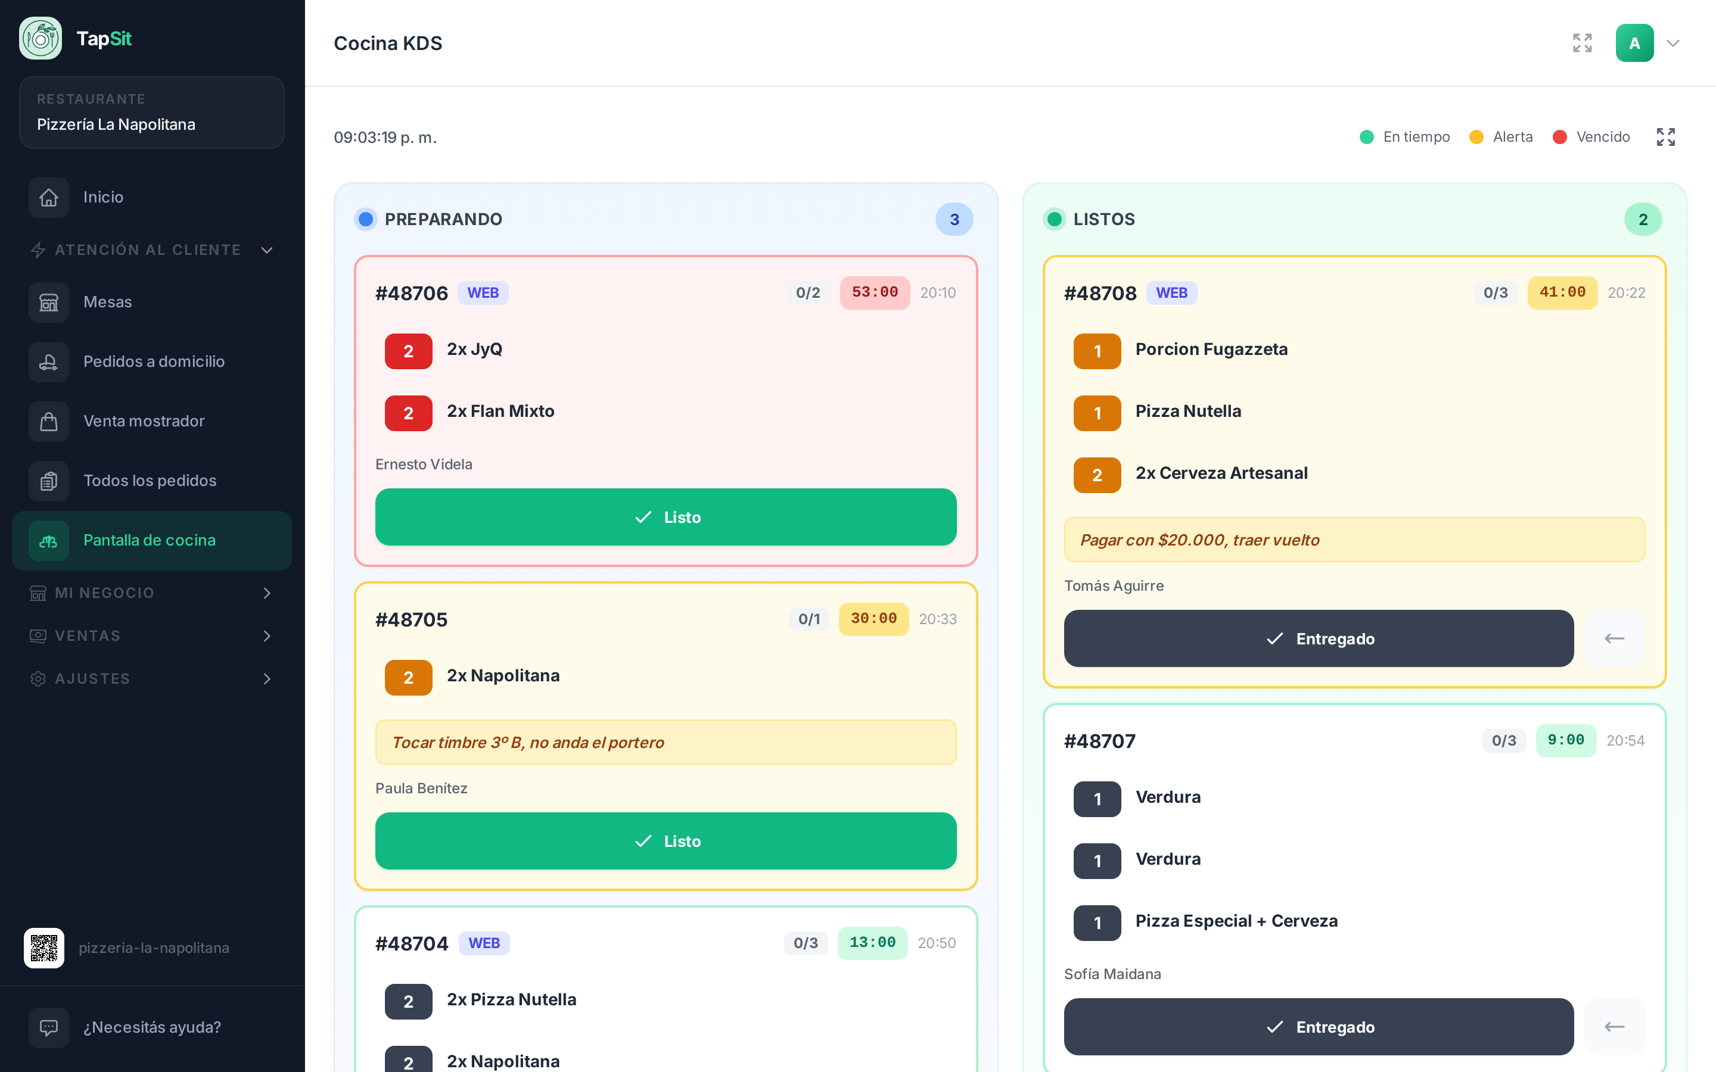Viewport: 1716px width, 1072px height.
Task: Select Pantalla de cocina in the sidebar
Action: point(152,540)
